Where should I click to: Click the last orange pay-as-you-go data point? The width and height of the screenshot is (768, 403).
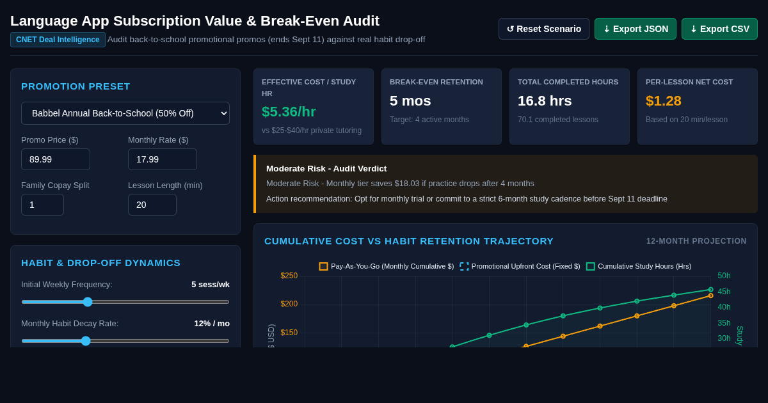pos(710,296)
